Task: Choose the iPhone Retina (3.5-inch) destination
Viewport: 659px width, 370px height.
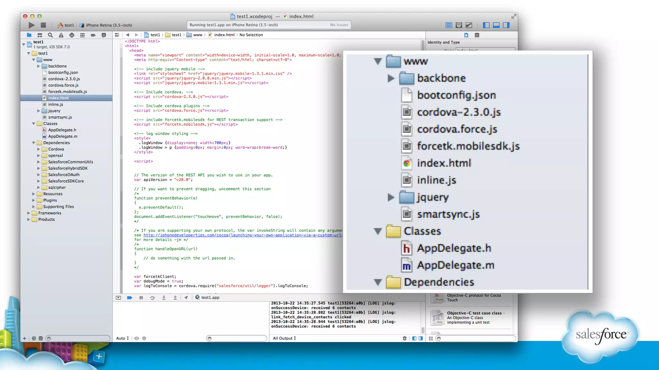Action: coord(106,25)
